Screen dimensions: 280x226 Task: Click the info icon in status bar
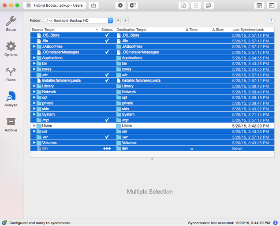tap(275, 223)
